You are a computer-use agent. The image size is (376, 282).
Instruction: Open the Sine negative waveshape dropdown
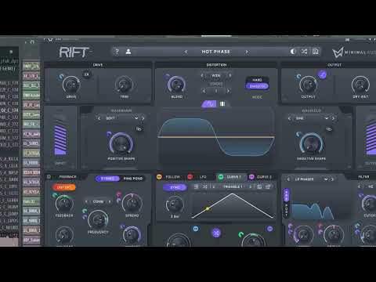pyautogui.click(x=311, y=118)
